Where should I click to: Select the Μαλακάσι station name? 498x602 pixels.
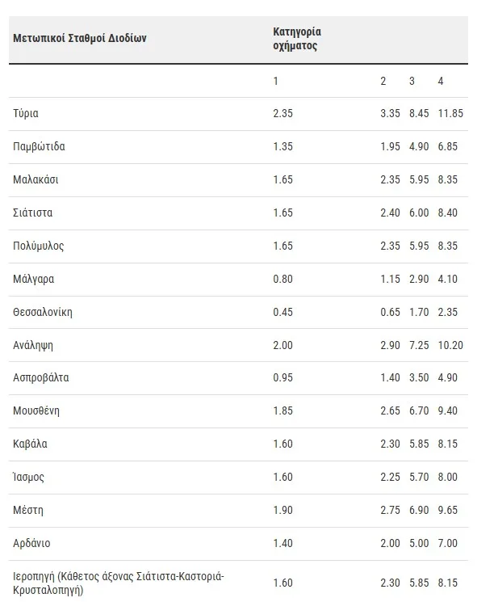point(36,180)
